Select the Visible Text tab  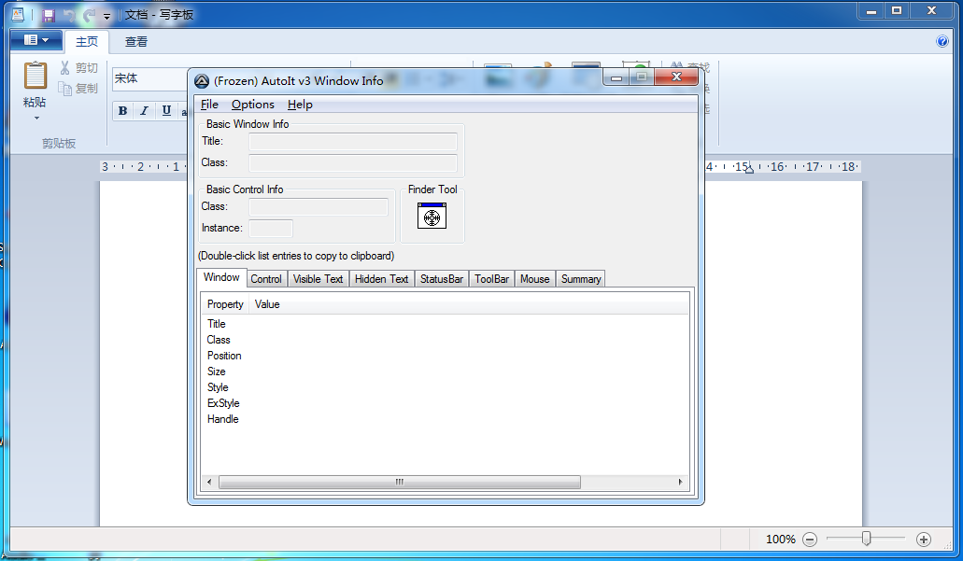tap(318, 279)
